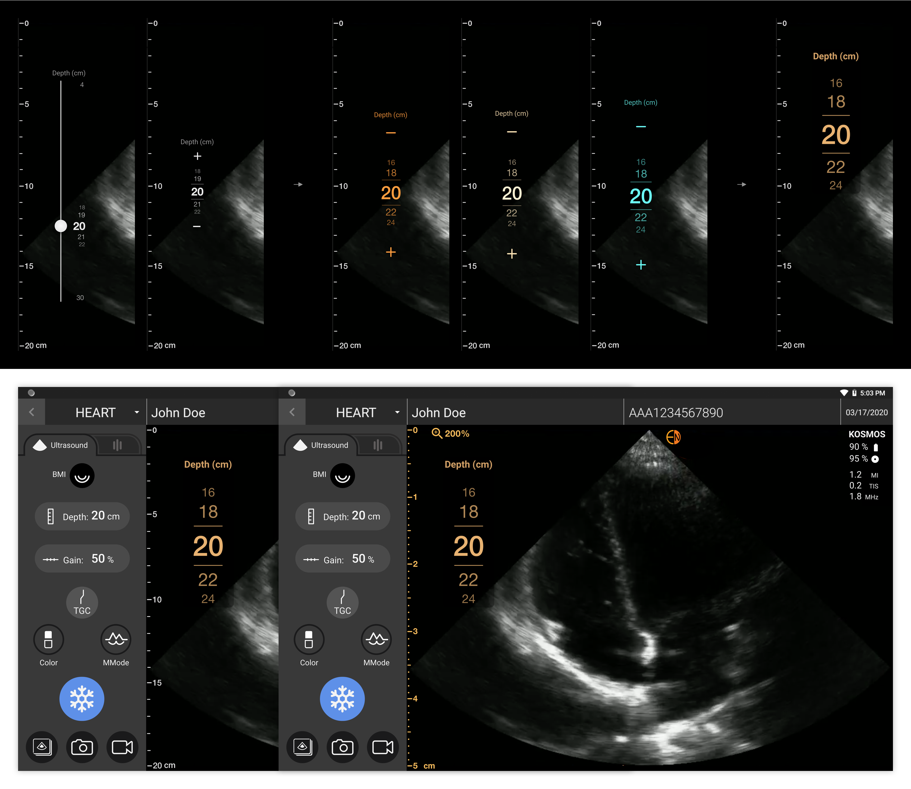Click the 200% zoom magnifier icon
911x789 pixels.
pos(437,433)
